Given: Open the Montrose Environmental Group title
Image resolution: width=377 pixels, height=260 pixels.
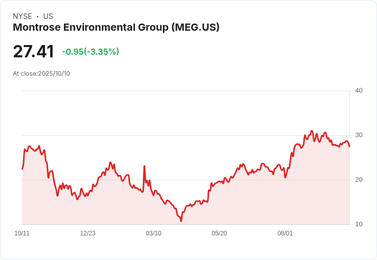Looking at the screenshot, I should click(116, 28).
